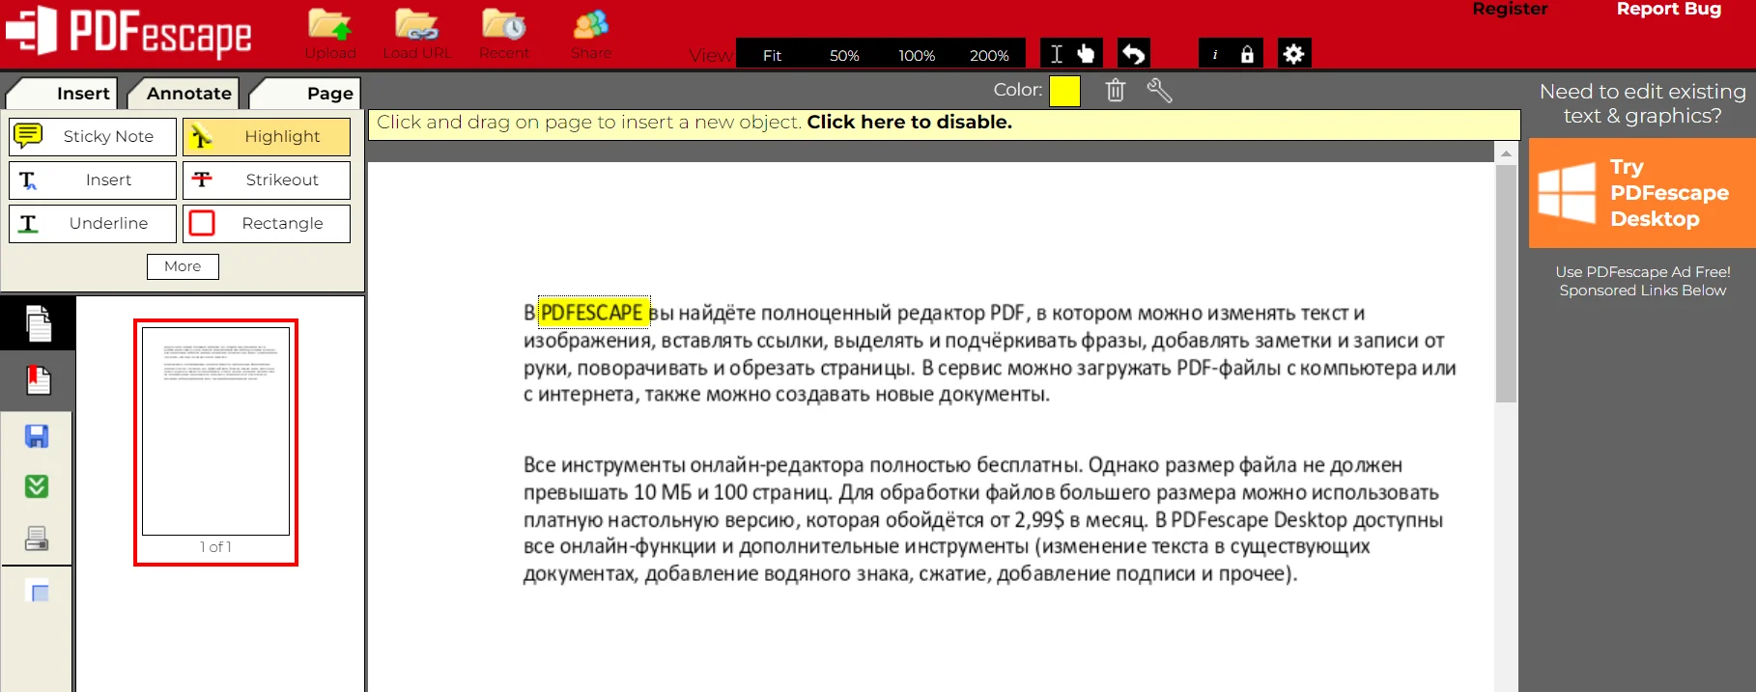The height and width of the screenshot is (692, 1756).
Task: Show bookmarks sidebar icon
Action: coord(38,380)
